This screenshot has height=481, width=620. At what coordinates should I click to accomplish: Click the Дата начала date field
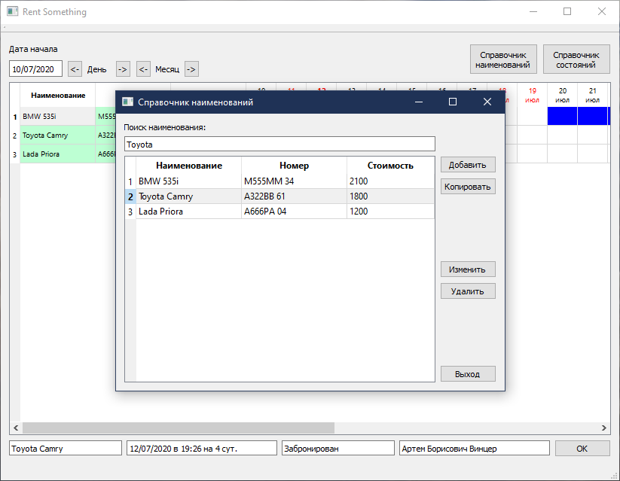coord(35,68)
